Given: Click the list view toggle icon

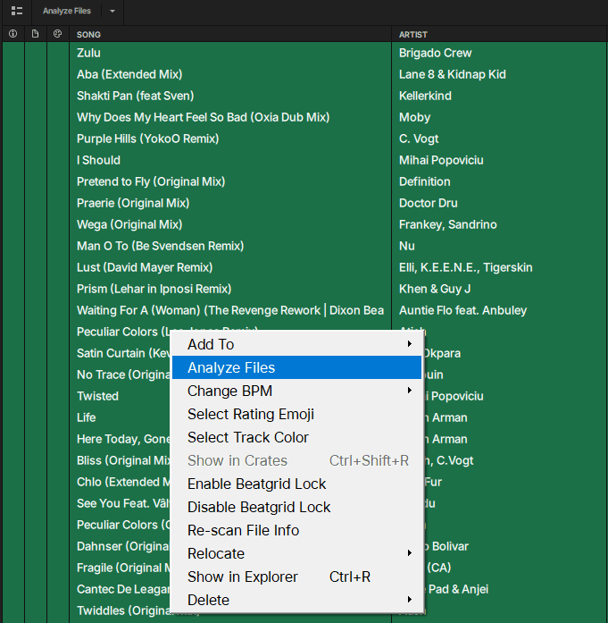Looking at the screenshot, I should click(17, 11).
